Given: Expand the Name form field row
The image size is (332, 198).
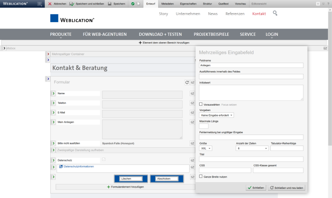Looking at the screenshot, I should click(x=54, y=93).
